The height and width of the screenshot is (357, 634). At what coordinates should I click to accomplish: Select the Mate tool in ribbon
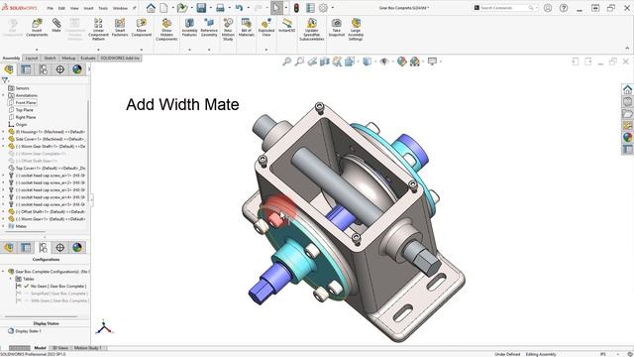(x=56, y=26)
